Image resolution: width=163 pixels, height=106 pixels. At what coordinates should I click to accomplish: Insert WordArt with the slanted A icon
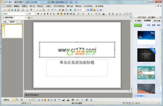point(48,100)
